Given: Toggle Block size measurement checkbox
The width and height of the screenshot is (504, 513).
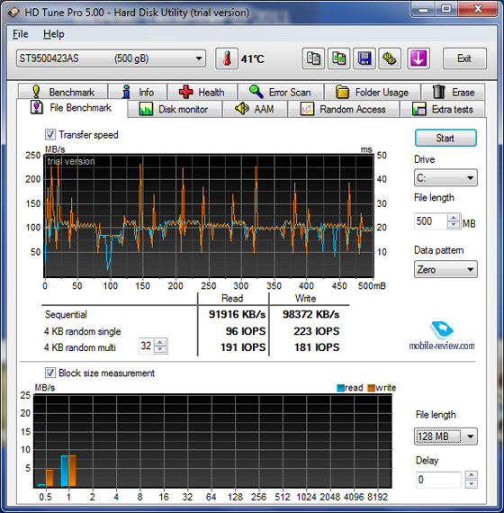Looking at the screenshot, I should click(50, 373).
